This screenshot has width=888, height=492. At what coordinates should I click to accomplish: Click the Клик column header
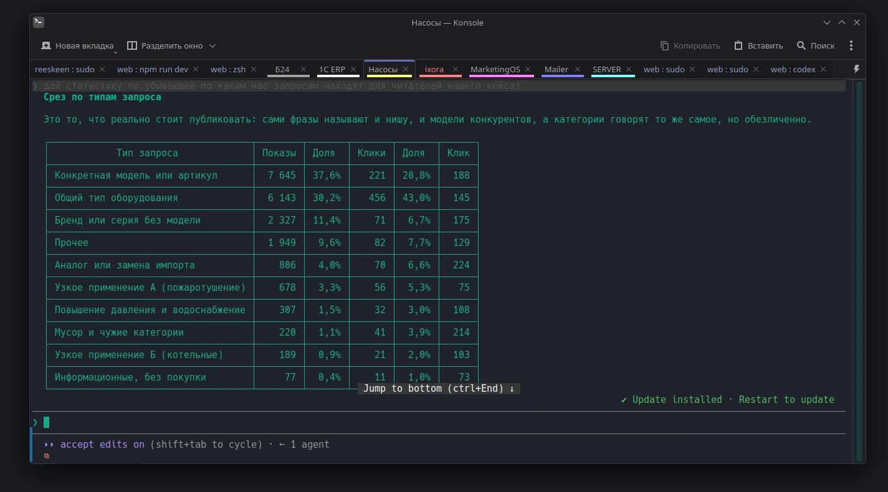click(x=459, y=153)
